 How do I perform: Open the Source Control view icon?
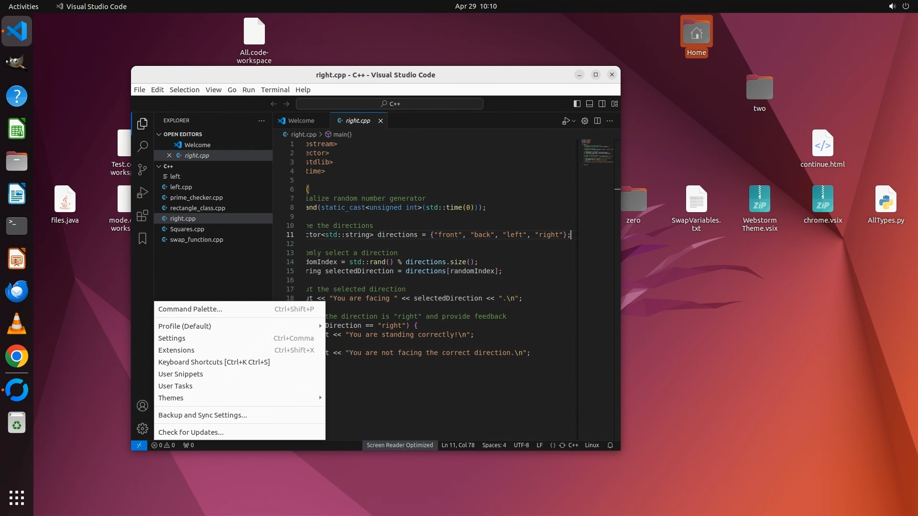(142, 169)
